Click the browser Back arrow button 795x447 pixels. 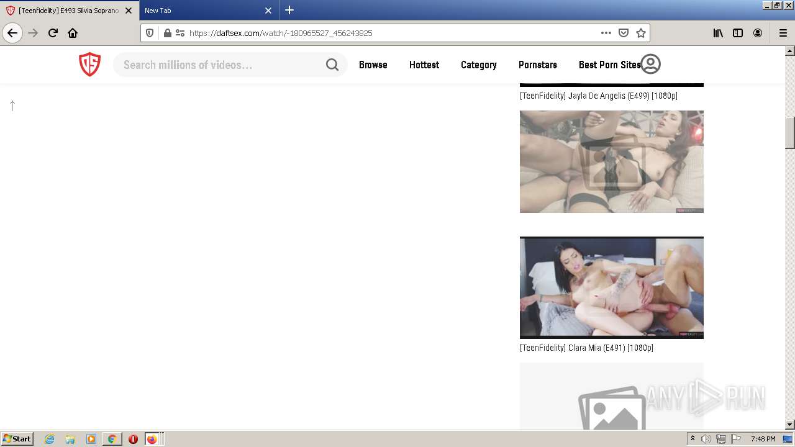12,33
